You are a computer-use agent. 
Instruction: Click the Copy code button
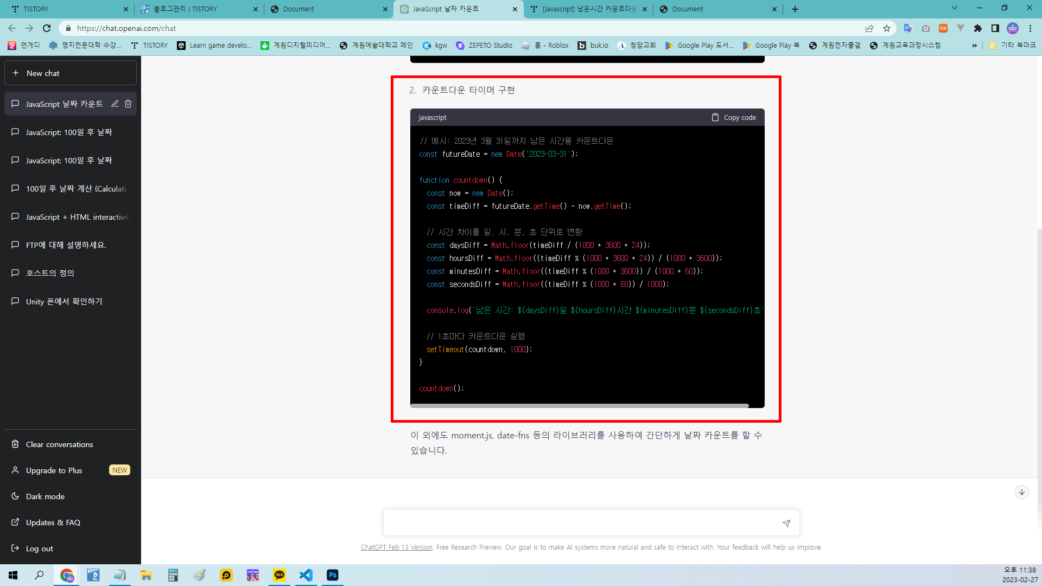(734, 117)
